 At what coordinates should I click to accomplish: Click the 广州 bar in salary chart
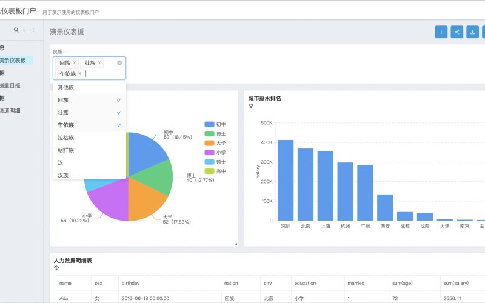click(365, 193)
